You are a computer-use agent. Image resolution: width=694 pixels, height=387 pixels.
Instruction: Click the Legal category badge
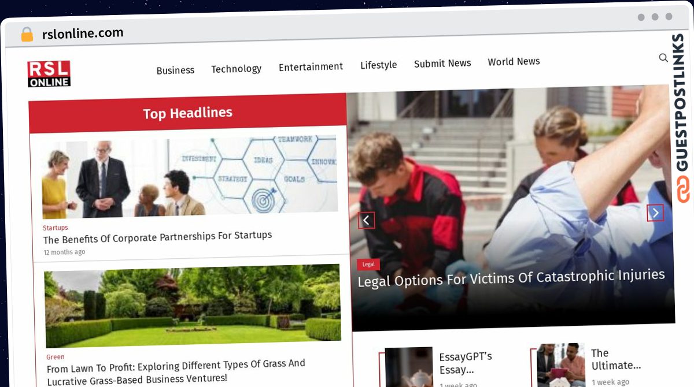click(368, 264)
